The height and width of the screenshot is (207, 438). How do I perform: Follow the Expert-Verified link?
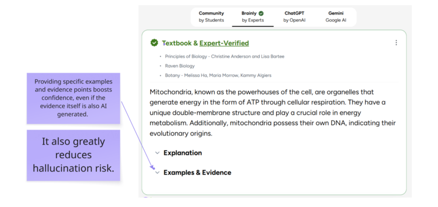(224, 43)
